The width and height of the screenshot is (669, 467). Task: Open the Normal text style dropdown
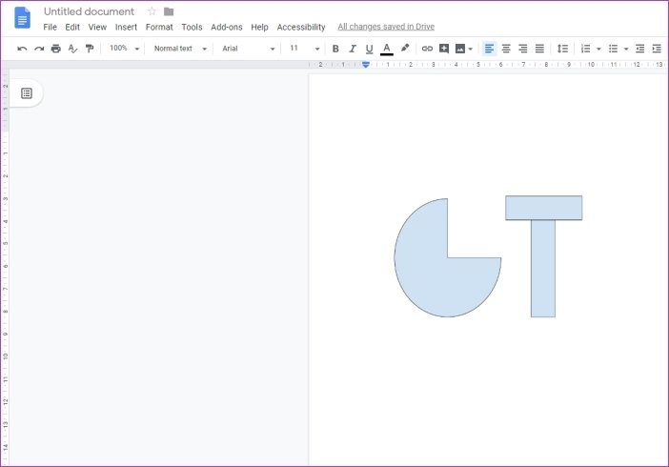[180, 49]
